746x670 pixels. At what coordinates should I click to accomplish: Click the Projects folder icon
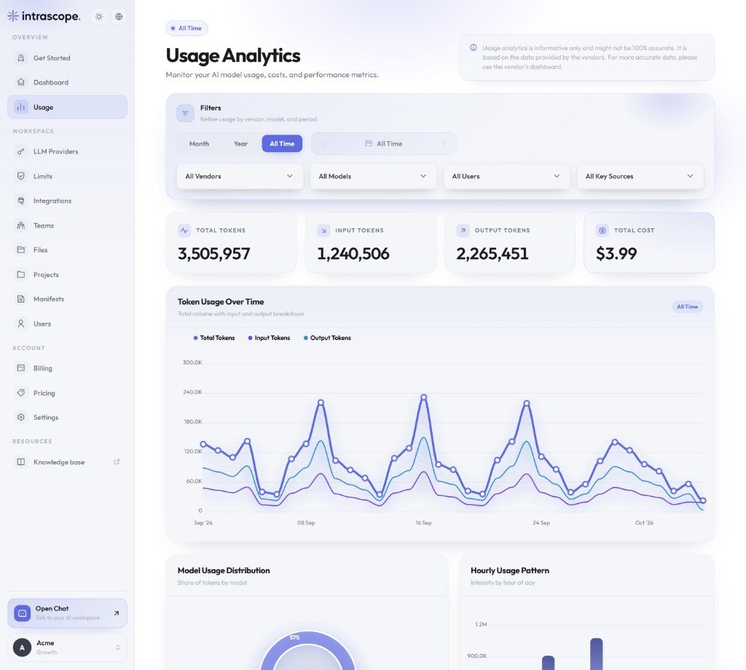tap(21, 275)
